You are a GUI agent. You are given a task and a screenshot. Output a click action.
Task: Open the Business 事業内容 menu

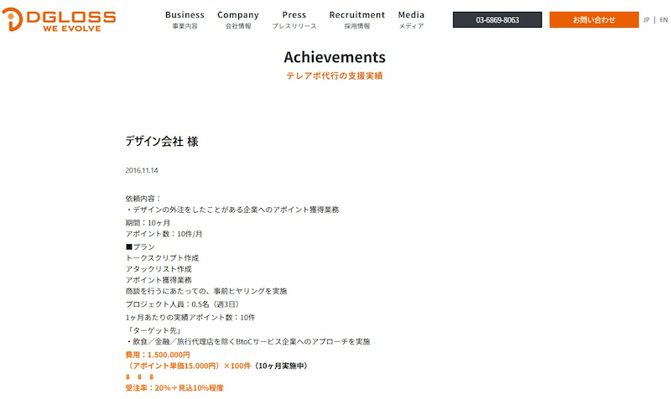(185, 19)
